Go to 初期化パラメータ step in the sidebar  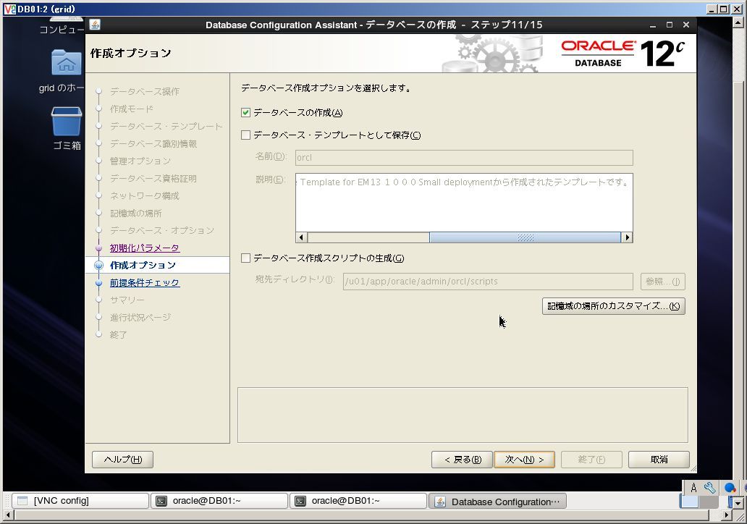(x=144, y=248)
